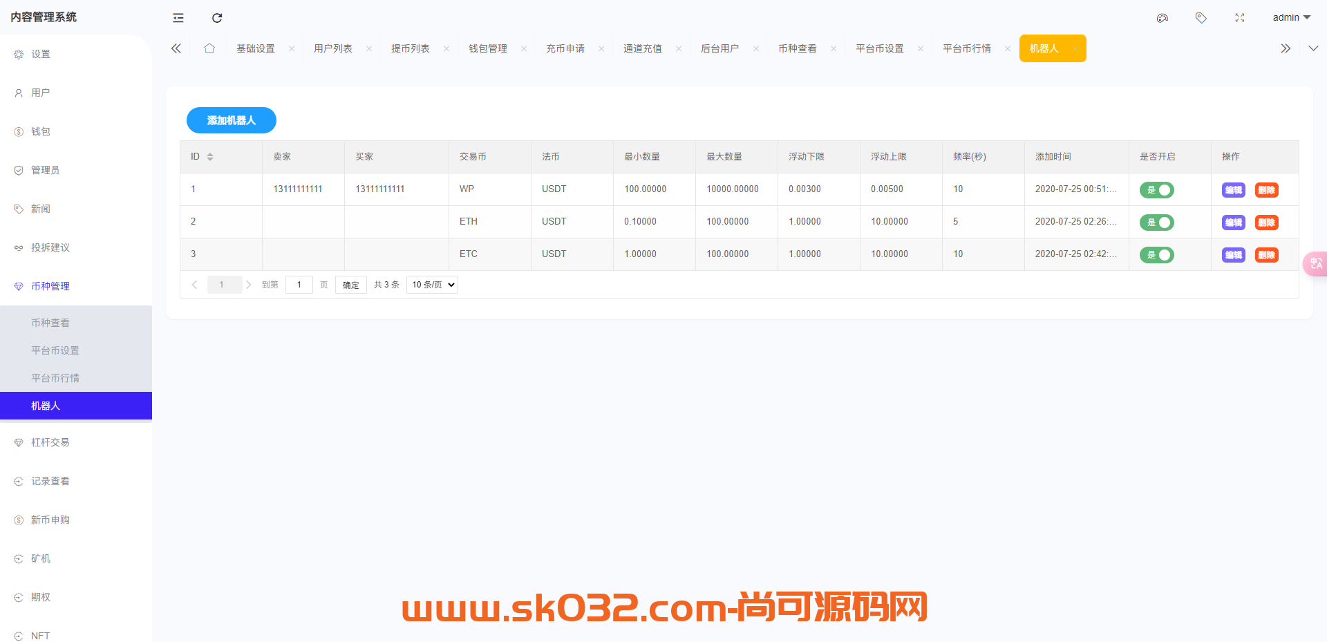Sort table by ID column arrows
This screenshot has height=642, width=1327.
[210, 157]
